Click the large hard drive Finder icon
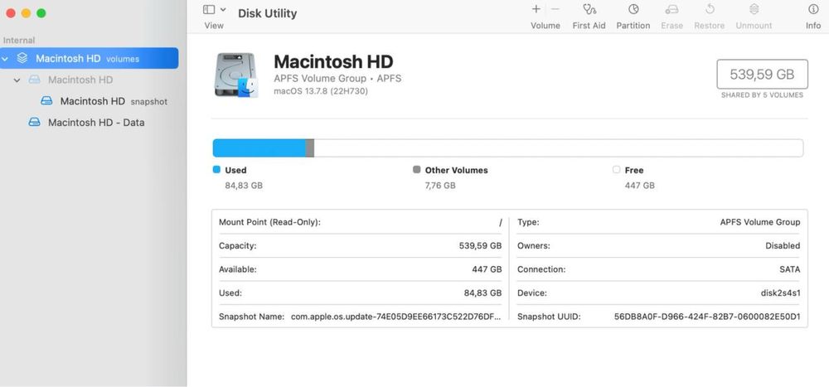Viewport: 829px width, 387px height. tap(236, 75)
